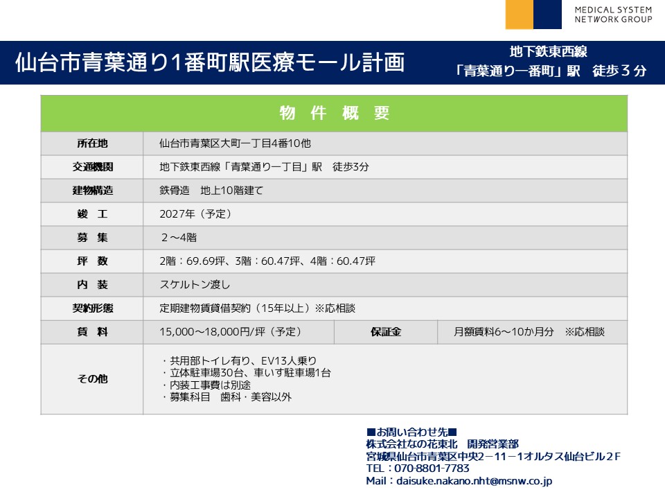This screenshot has height=499, width=665.
Task: Click the スケルトン渡し interior value
Action: (x=195, y=285)
